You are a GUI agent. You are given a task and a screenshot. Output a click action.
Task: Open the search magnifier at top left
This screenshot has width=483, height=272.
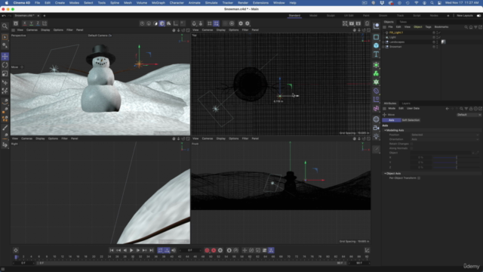click(x=5, y=26)
